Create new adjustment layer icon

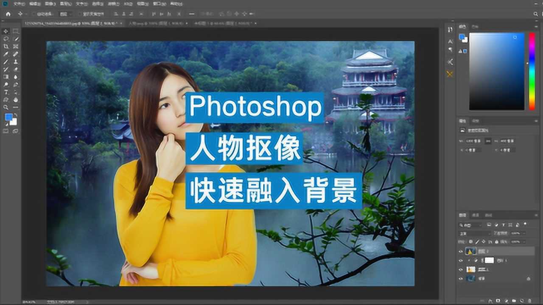(x=507, y=301)
